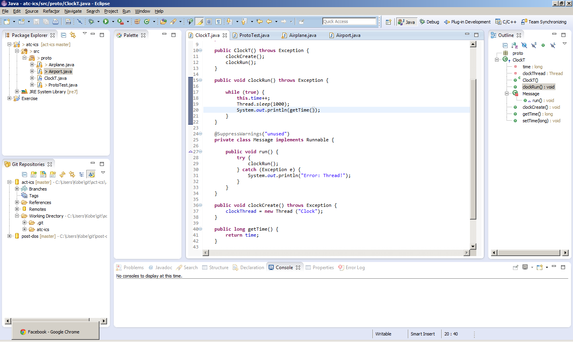Open the Refactor menu
573x343 pixels.
[x=51, y=11]
